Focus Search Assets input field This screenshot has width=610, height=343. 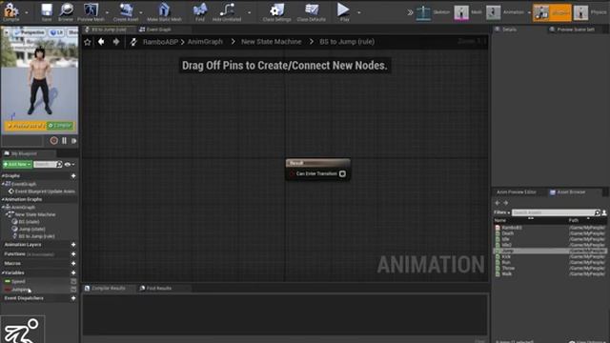click(x=553, y=212)
